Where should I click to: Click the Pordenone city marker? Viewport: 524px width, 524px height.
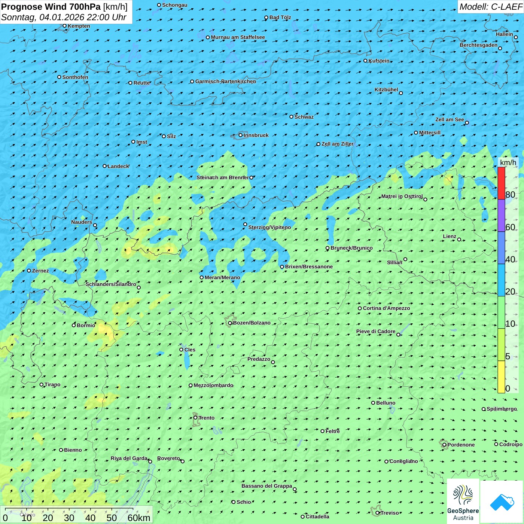[x=445, y=445]
